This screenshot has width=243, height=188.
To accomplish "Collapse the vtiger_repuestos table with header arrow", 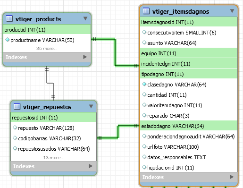I will (x=91, y=106).
